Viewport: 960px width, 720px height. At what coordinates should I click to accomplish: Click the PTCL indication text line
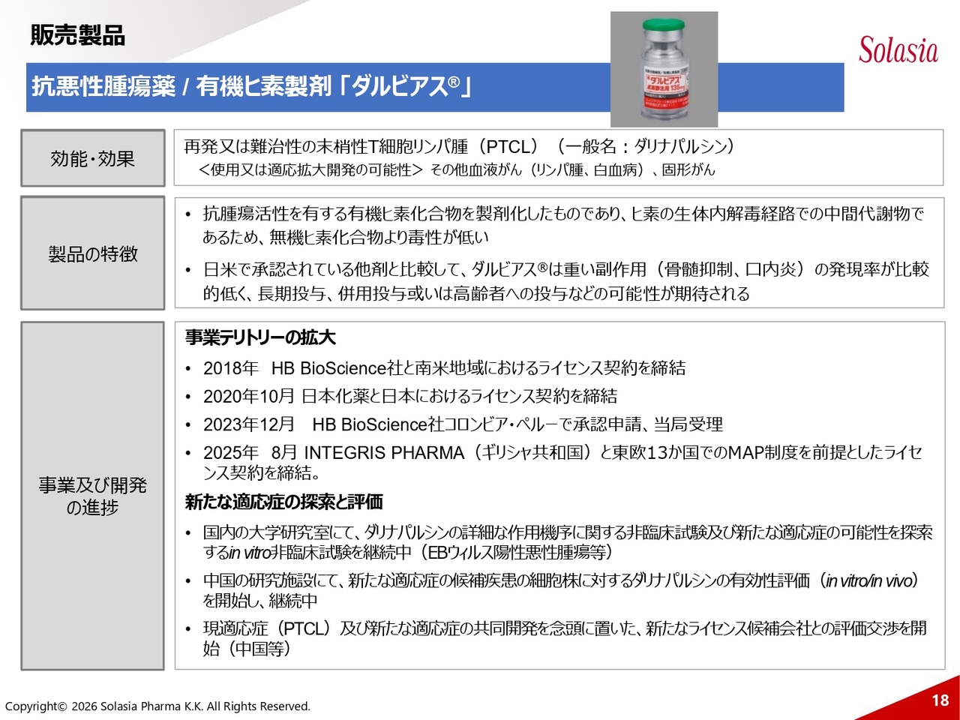click(459, 146)
